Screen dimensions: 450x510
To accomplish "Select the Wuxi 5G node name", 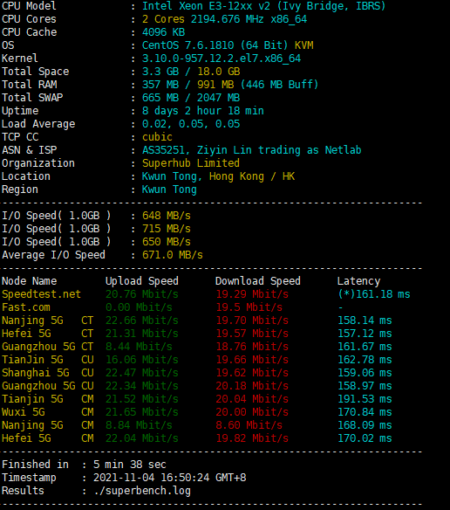I will click(24, 412).
